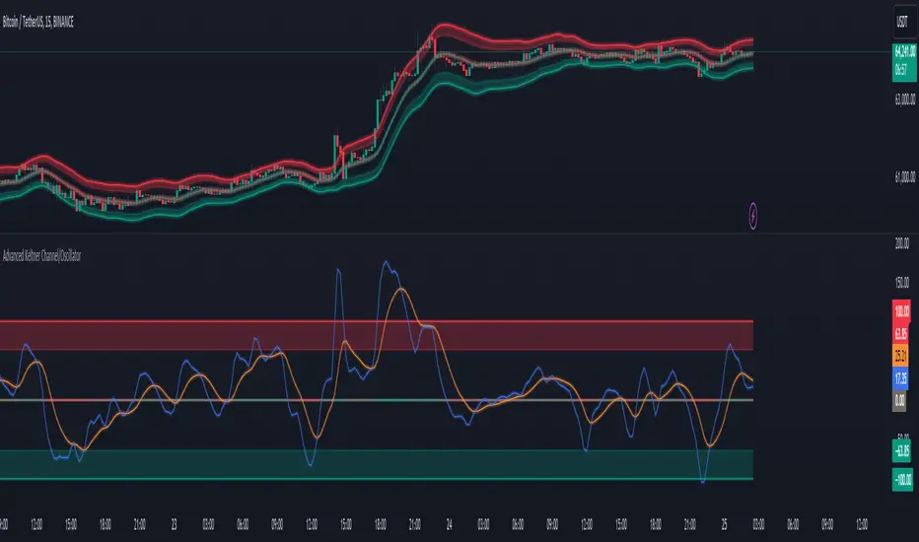Click the red 100.00 level label

point(901,310)
